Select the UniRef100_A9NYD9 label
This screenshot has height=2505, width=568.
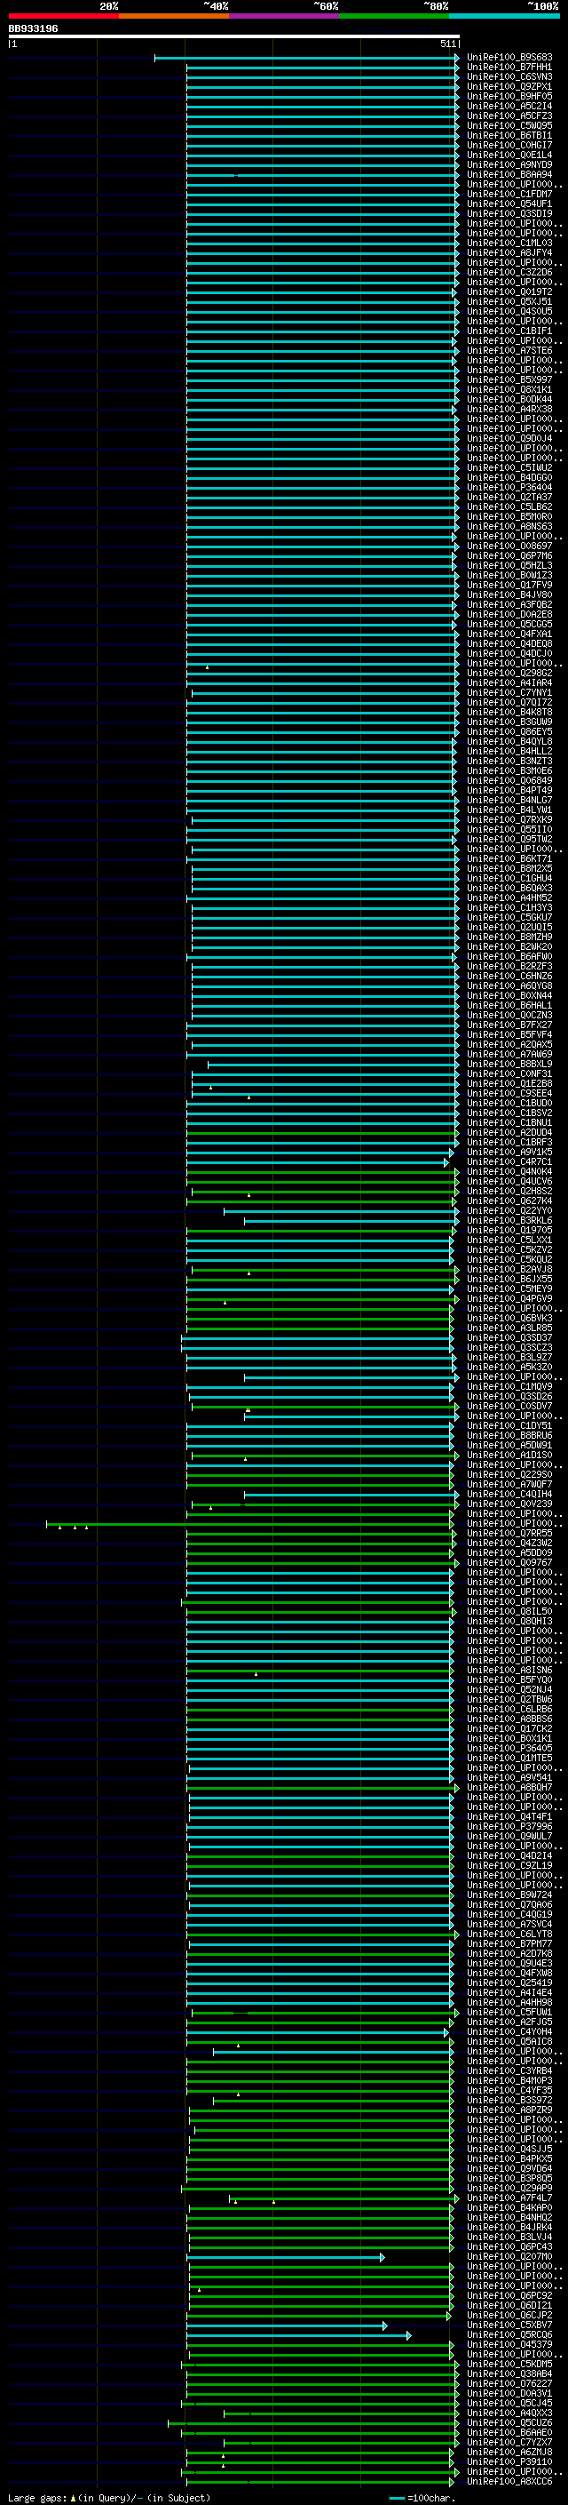click(x=509, y=164)
